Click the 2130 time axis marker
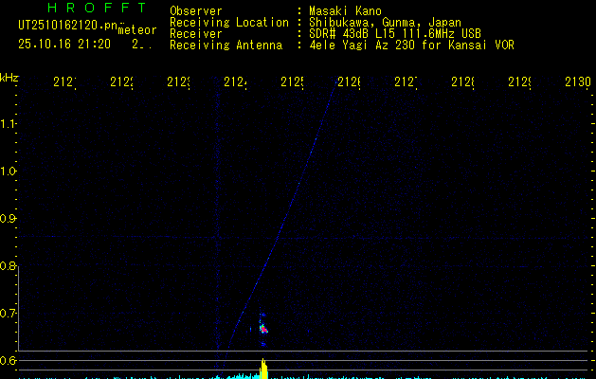 pyautogui.click(x=577, y=83)
